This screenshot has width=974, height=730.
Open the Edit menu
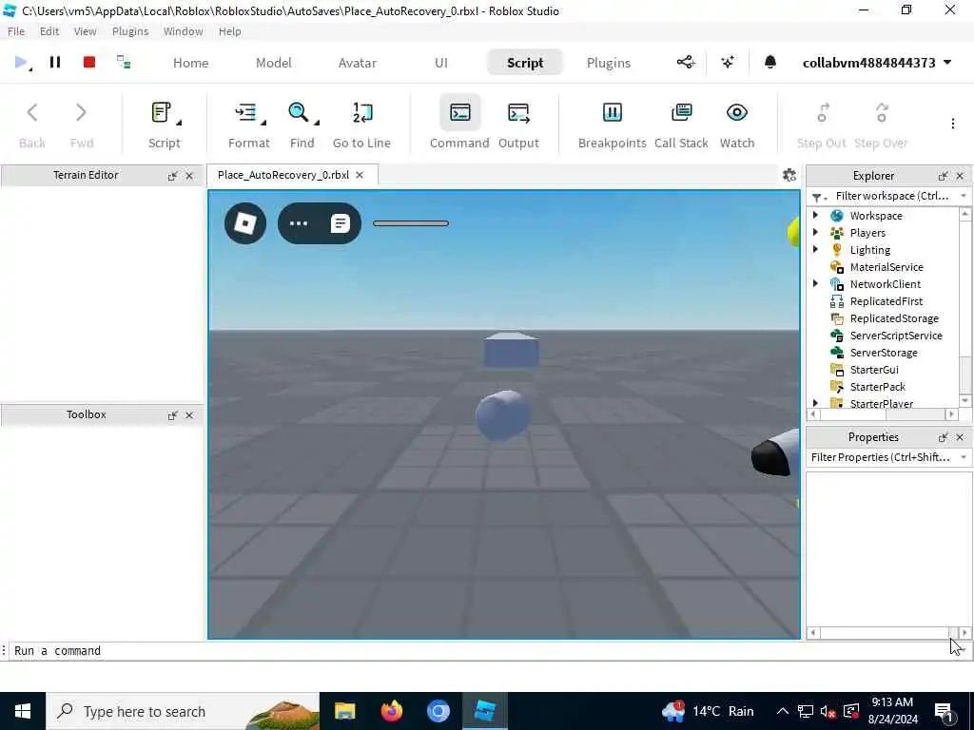tap(49, 31)
